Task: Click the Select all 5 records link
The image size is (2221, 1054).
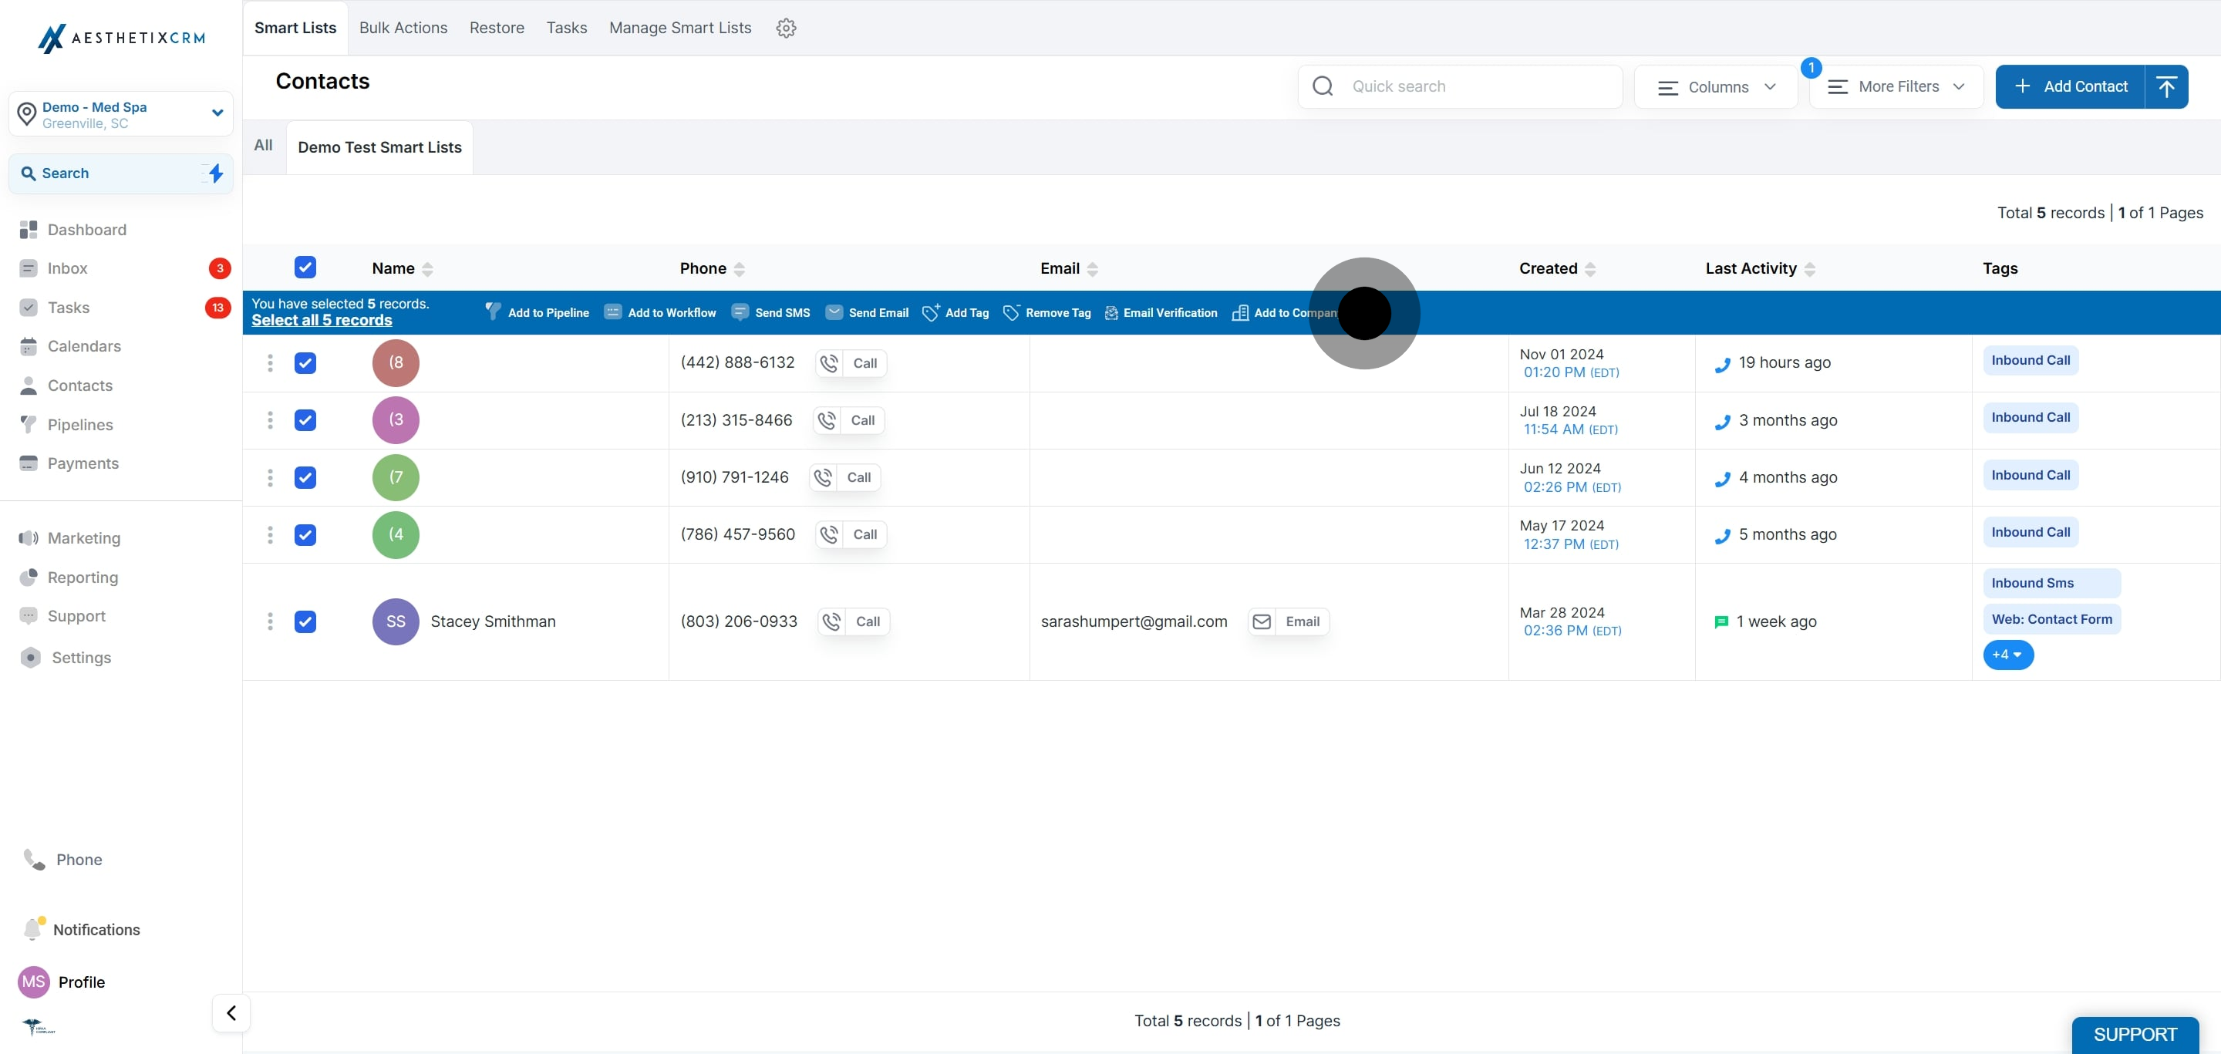Action: tap(322, 321)
